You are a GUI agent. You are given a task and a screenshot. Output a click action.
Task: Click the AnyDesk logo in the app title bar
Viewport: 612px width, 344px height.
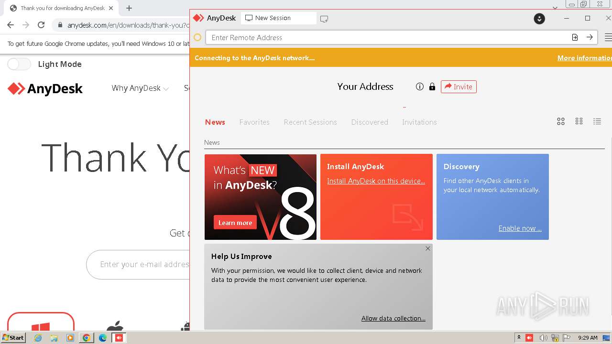pos(198,18)
